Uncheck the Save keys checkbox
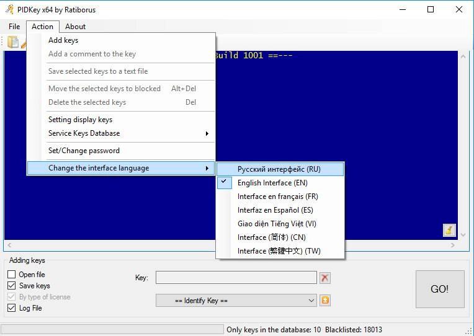This screenshot has height=336, width=474. (x=12, y=286)
